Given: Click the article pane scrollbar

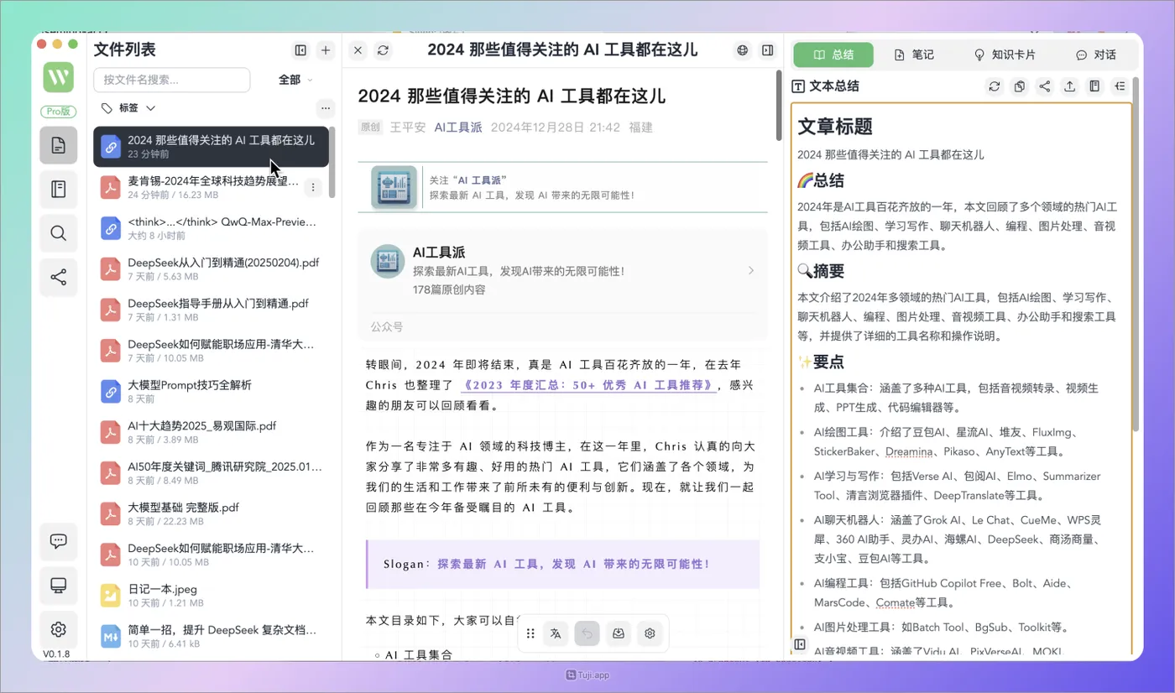Looking at the screenshot, I should click(779, 105).
